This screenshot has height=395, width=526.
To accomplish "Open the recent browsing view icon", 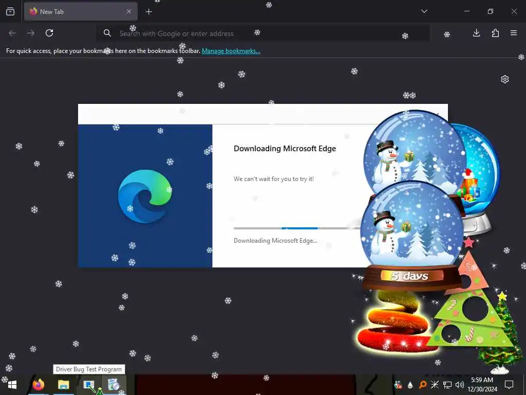I will click(10, 11).
